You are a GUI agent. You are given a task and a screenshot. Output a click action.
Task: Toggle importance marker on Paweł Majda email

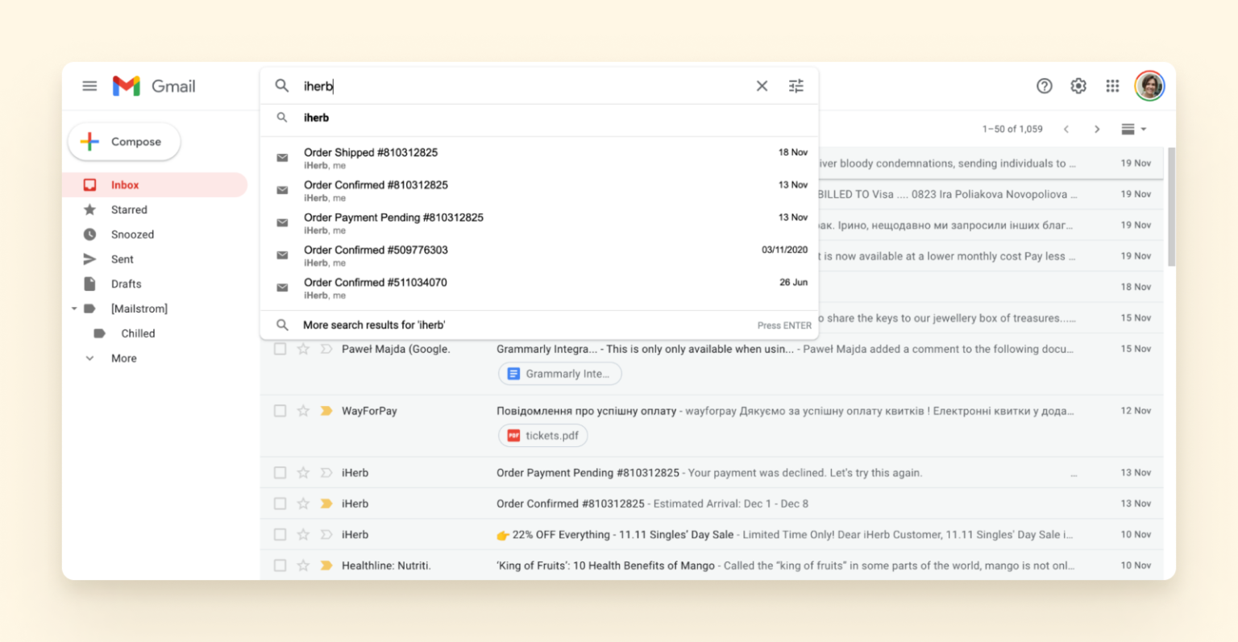coord(326,349)
